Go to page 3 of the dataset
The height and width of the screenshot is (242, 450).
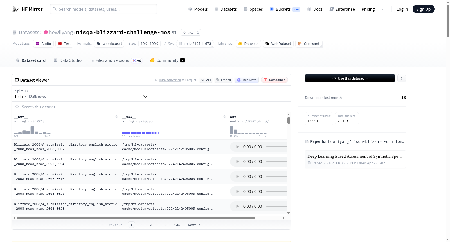point(151,225)
